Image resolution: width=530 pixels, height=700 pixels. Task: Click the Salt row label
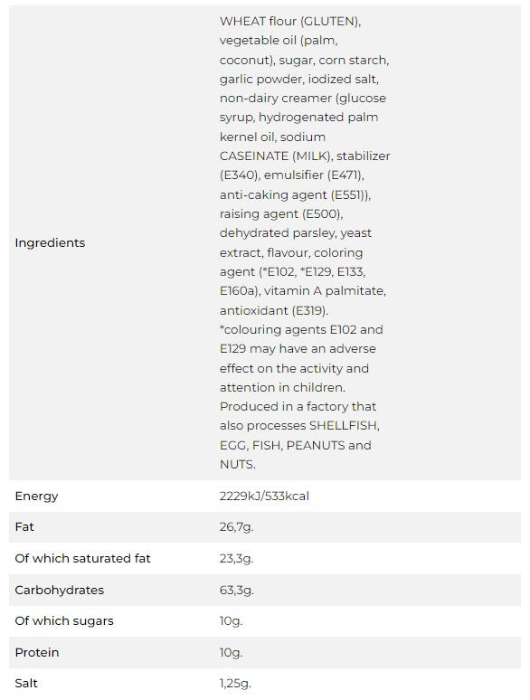26,684
